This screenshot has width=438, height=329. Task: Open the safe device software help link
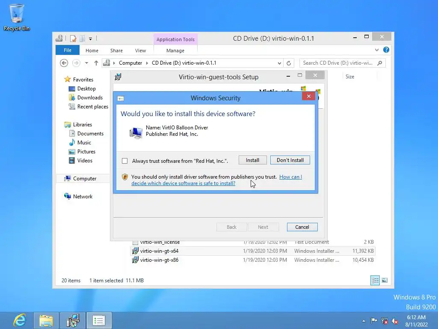[183, 183]
